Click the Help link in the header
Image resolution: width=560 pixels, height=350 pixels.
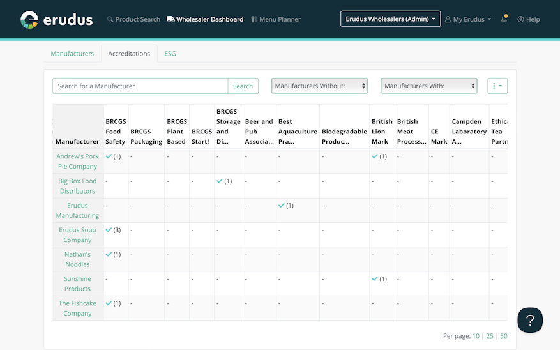[529, 19]
